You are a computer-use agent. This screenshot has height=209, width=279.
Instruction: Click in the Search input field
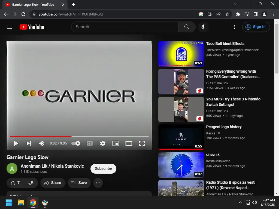125,27
